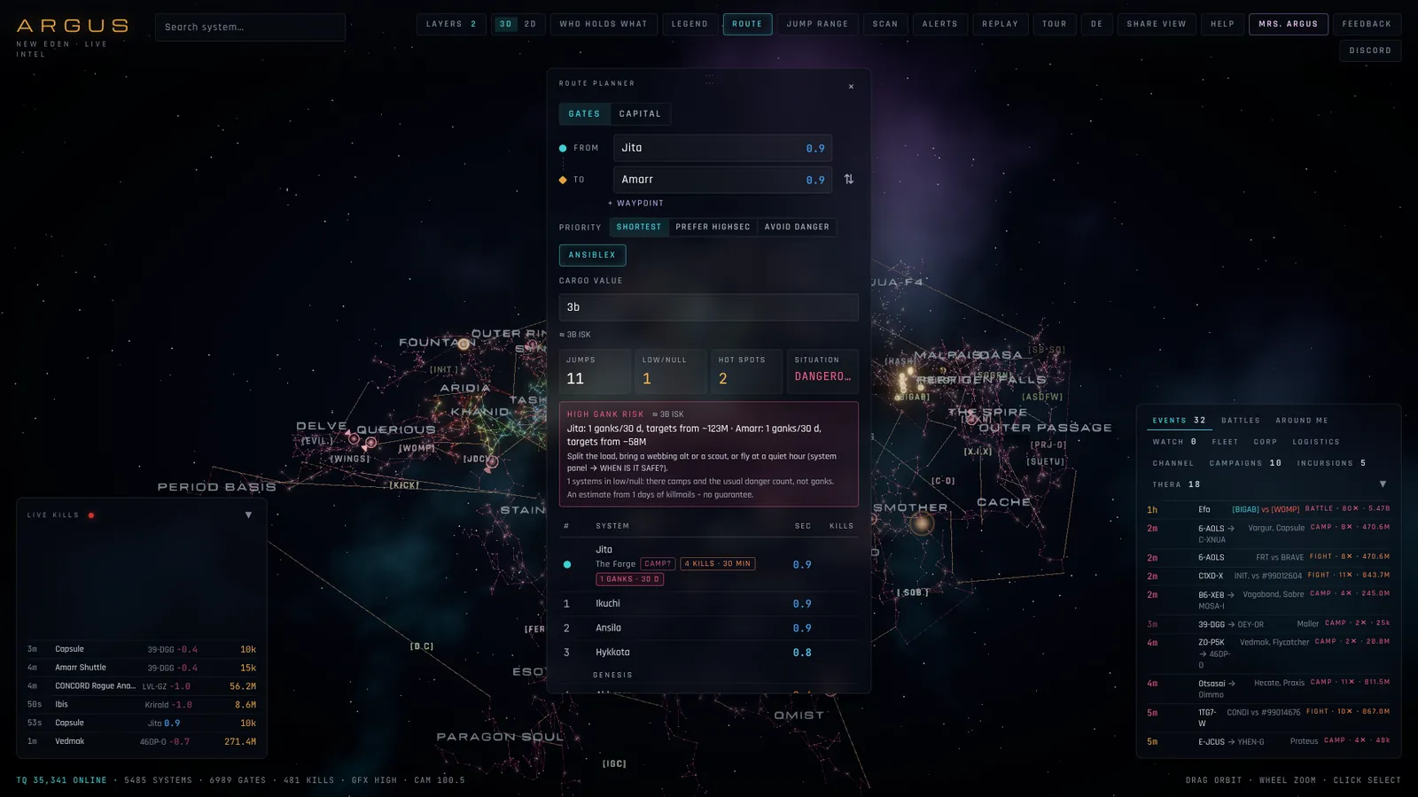The image size is (1418, 797).
Task: Open Help
Action: [x=1223, y=24]
